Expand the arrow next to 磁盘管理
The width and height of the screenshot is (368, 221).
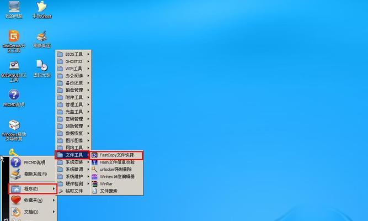pyautogui.click(x=88, y=90)
